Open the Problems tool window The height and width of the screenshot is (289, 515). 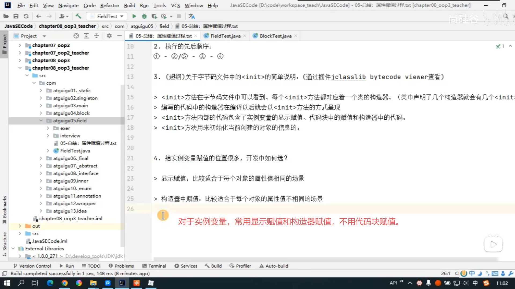121,266
